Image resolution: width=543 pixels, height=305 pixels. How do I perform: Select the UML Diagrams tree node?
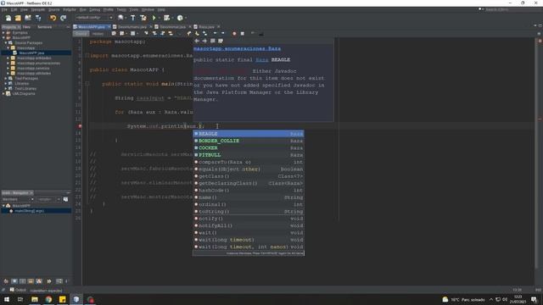pos(24,94)
